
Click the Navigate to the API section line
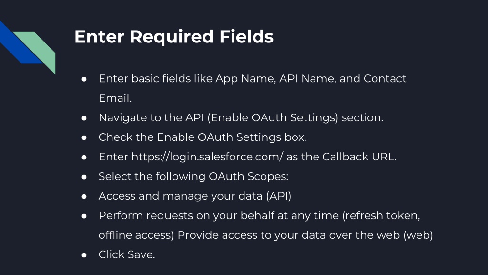coord(241,117)
